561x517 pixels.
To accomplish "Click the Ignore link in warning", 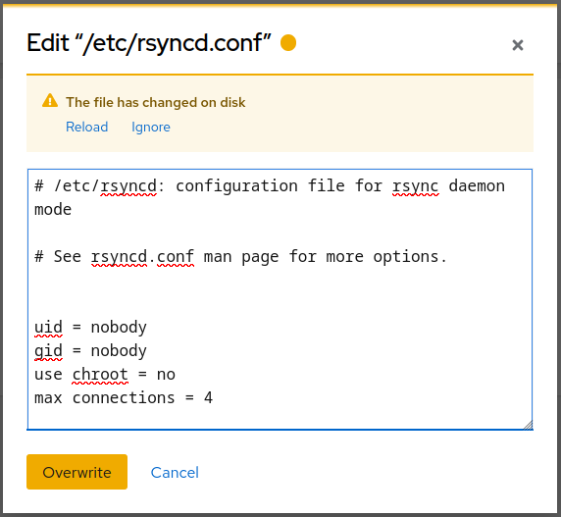I will pyautogui.click(x=151, y=128).
